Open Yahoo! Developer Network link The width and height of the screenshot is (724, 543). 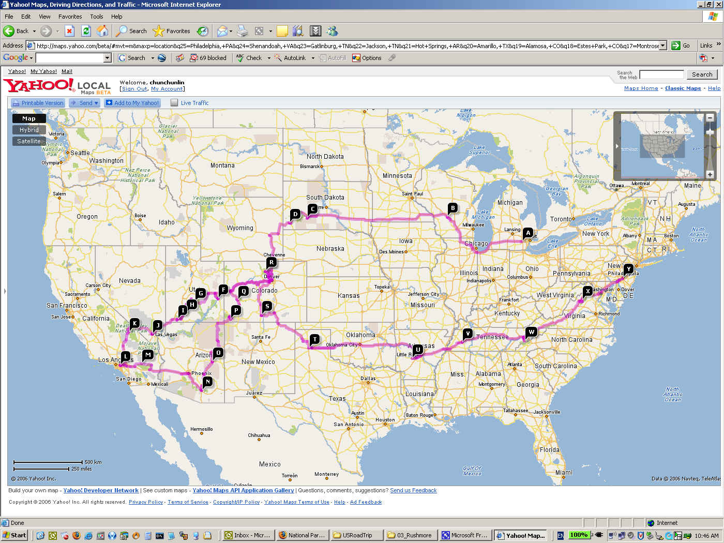click(101, 490)
